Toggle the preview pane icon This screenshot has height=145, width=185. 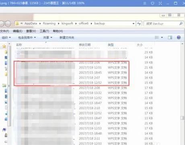(x=170, y=37)
